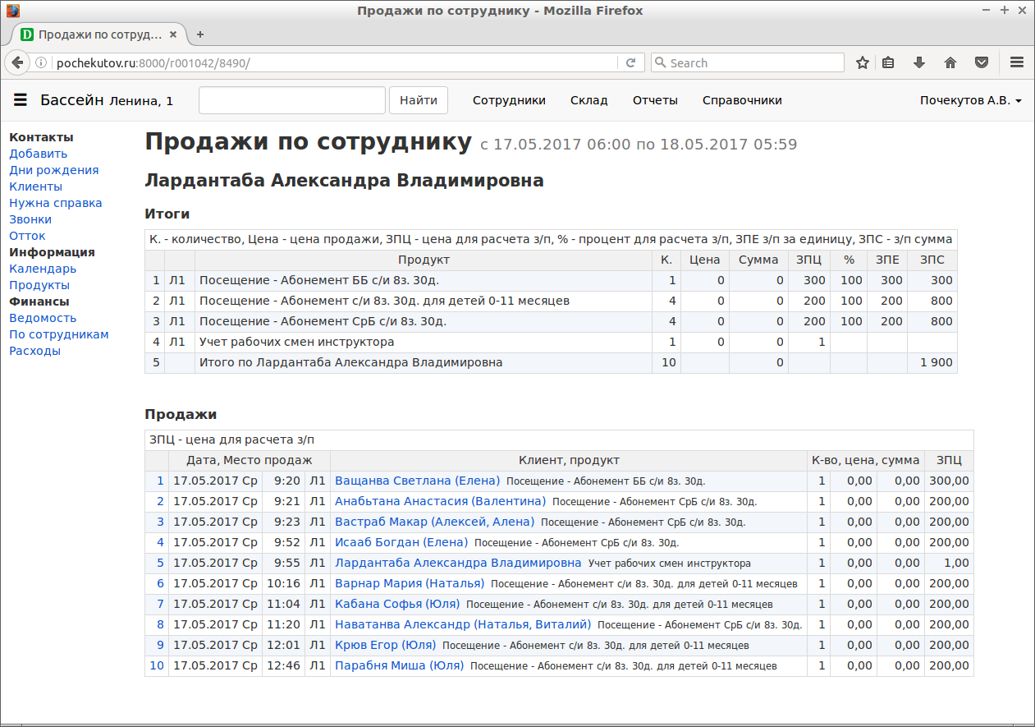
Task: Click the Firefox bookmark star icon
Action: pyautogui.click(x=863, y=63)
